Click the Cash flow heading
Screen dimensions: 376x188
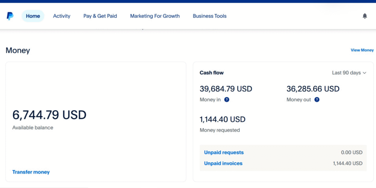[x=211, y=73]
